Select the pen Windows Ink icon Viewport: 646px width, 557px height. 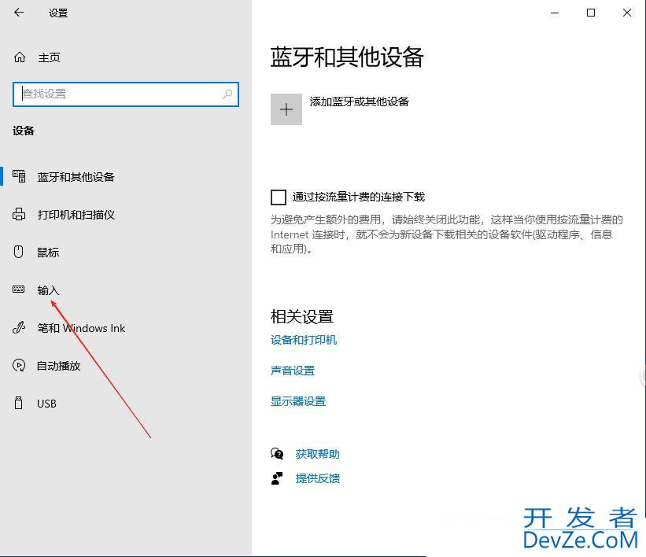(19, 327)
